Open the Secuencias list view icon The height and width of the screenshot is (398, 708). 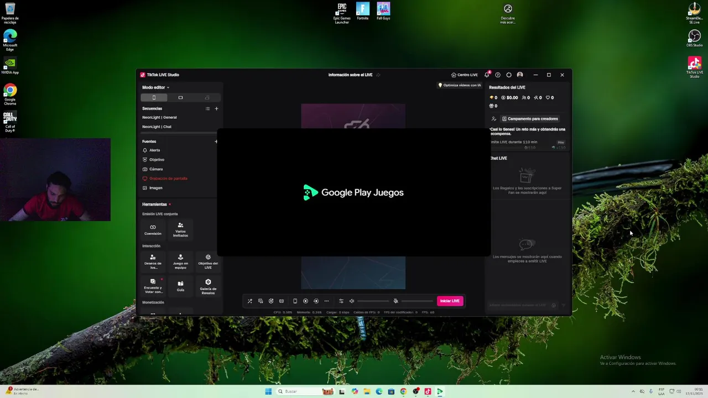point(207,108)
